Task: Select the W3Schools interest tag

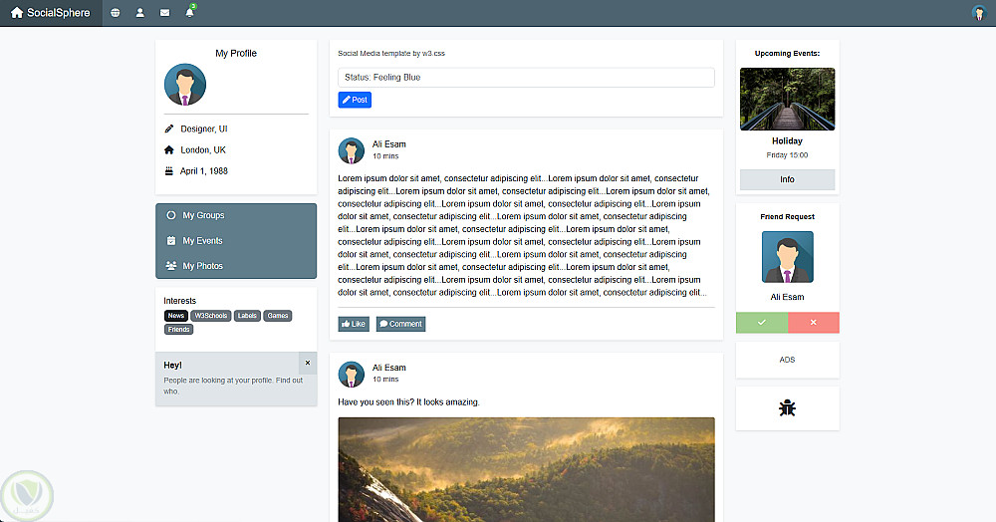Action: coord(211,316)
